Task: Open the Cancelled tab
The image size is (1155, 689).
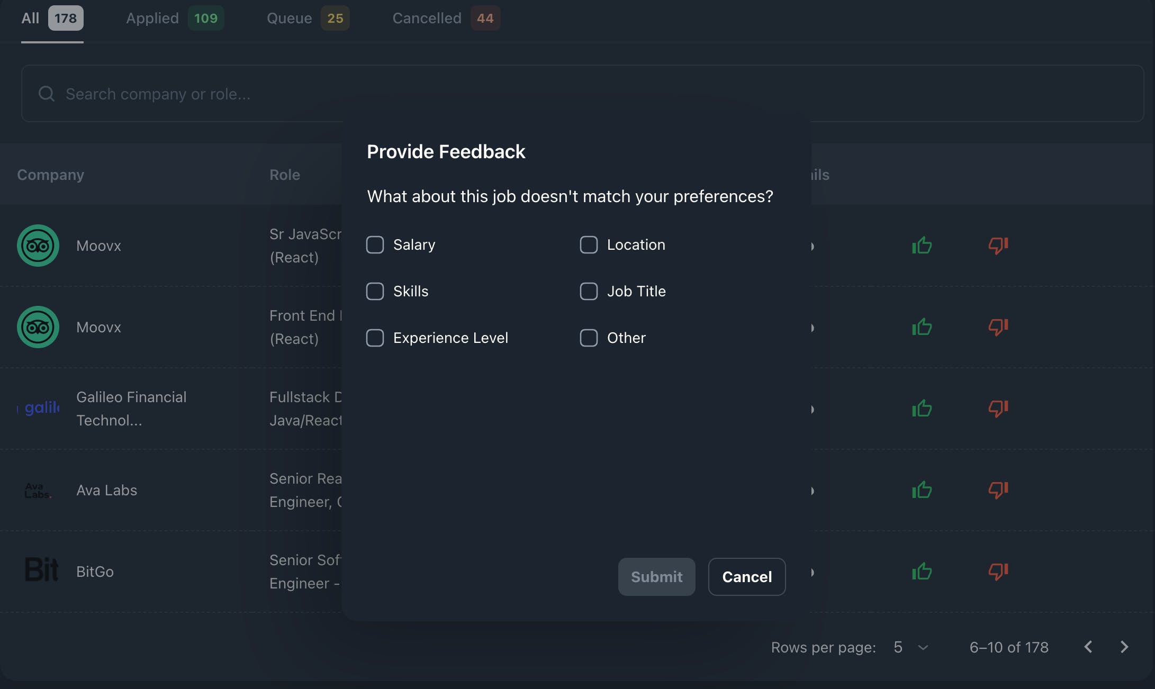Action: click(446, 18)
